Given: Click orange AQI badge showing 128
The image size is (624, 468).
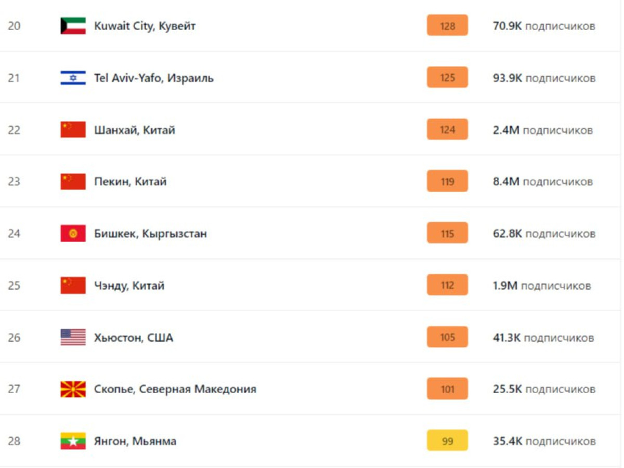Looking at the screenshot, I should (x=447, y=25).
